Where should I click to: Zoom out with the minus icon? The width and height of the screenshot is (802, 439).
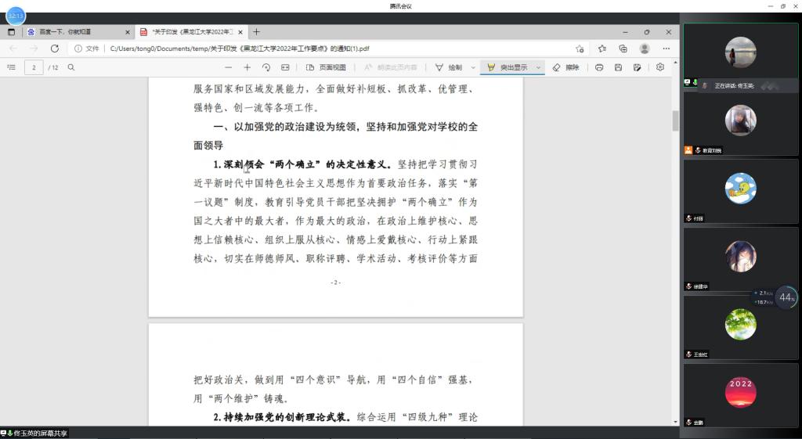point(227,67)
